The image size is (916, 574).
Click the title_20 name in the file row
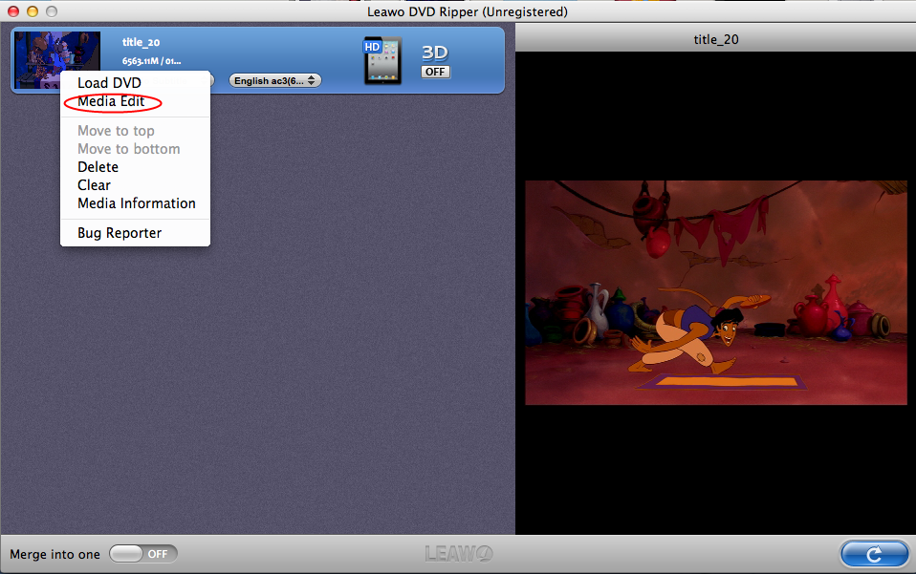(141, 42)
